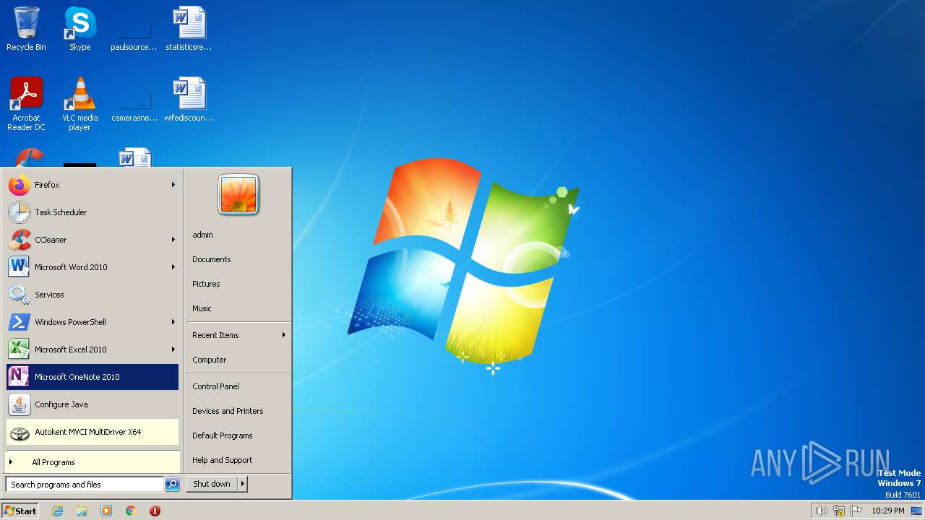925x520 pixels.
Task: Open Music library
Action: (238, 308)
